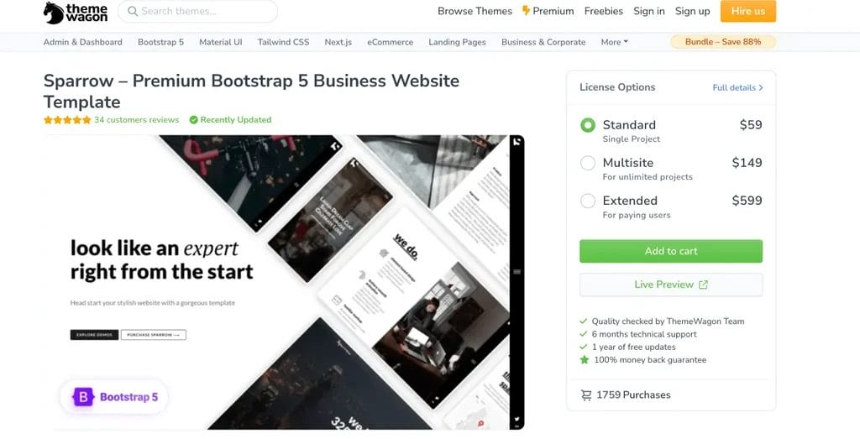The image size is (860, 439).
Task: Click 6 months technical support text
Action: (644, 334)
